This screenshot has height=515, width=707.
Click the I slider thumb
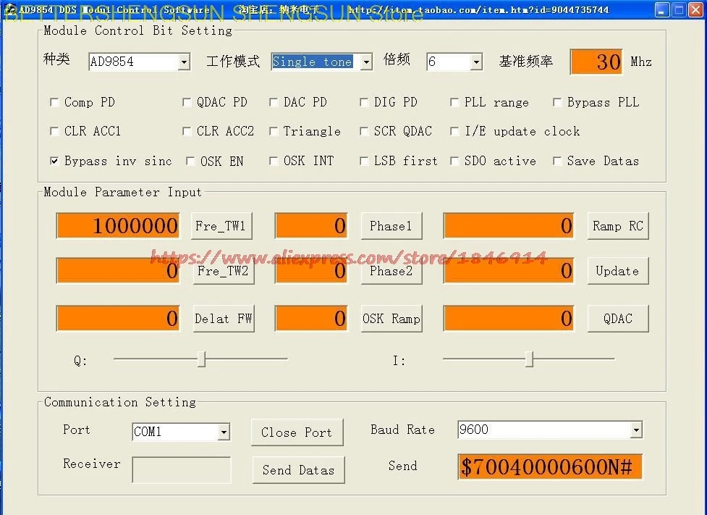[x=530, y=359]
